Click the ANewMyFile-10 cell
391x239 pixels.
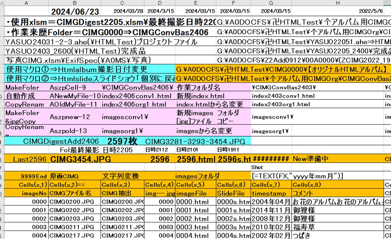[x=75, y=96]
